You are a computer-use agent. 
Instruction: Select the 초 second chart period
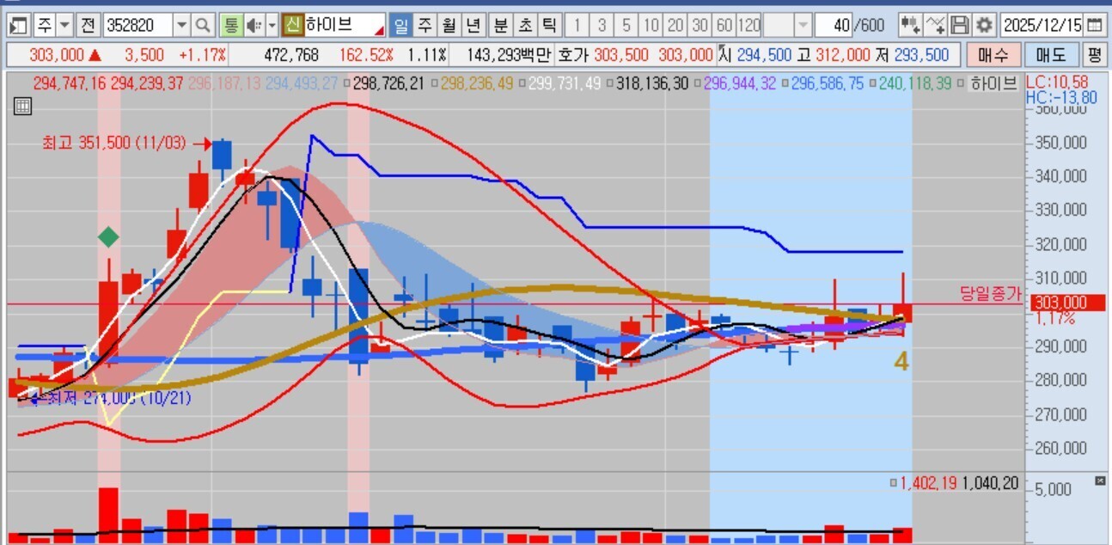[525, 25]
